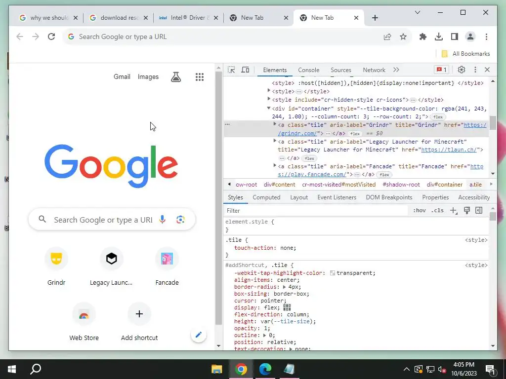Click the page search box
506x379 pixels.
[112, 220]
